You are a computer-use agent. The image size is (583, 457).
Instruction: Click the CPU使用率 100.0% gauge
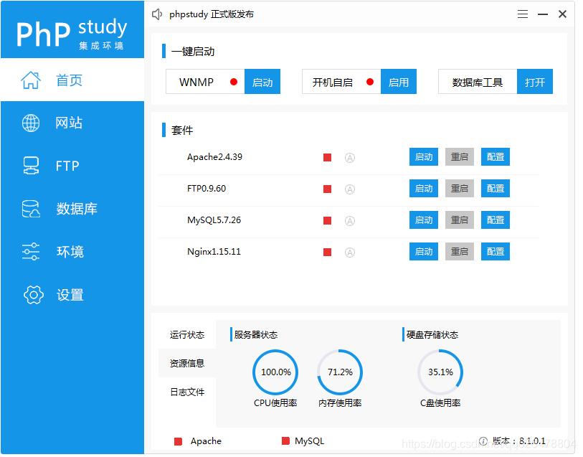(276, 372)
